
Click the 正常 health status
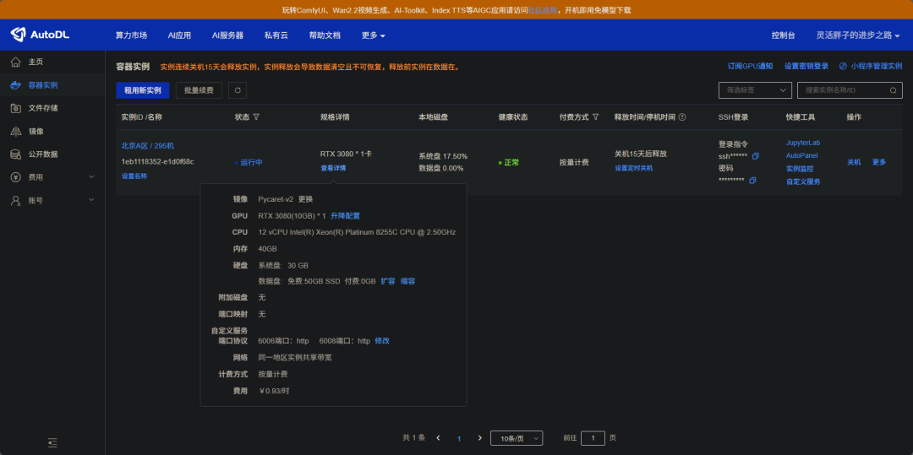point(511,162)
